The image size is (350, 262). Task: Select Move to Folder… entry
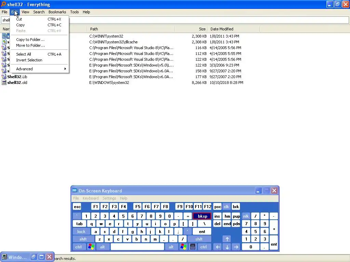point(39,45)
